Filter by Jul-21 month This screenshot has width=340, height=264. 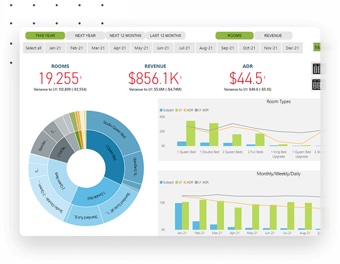pos(185,48)
